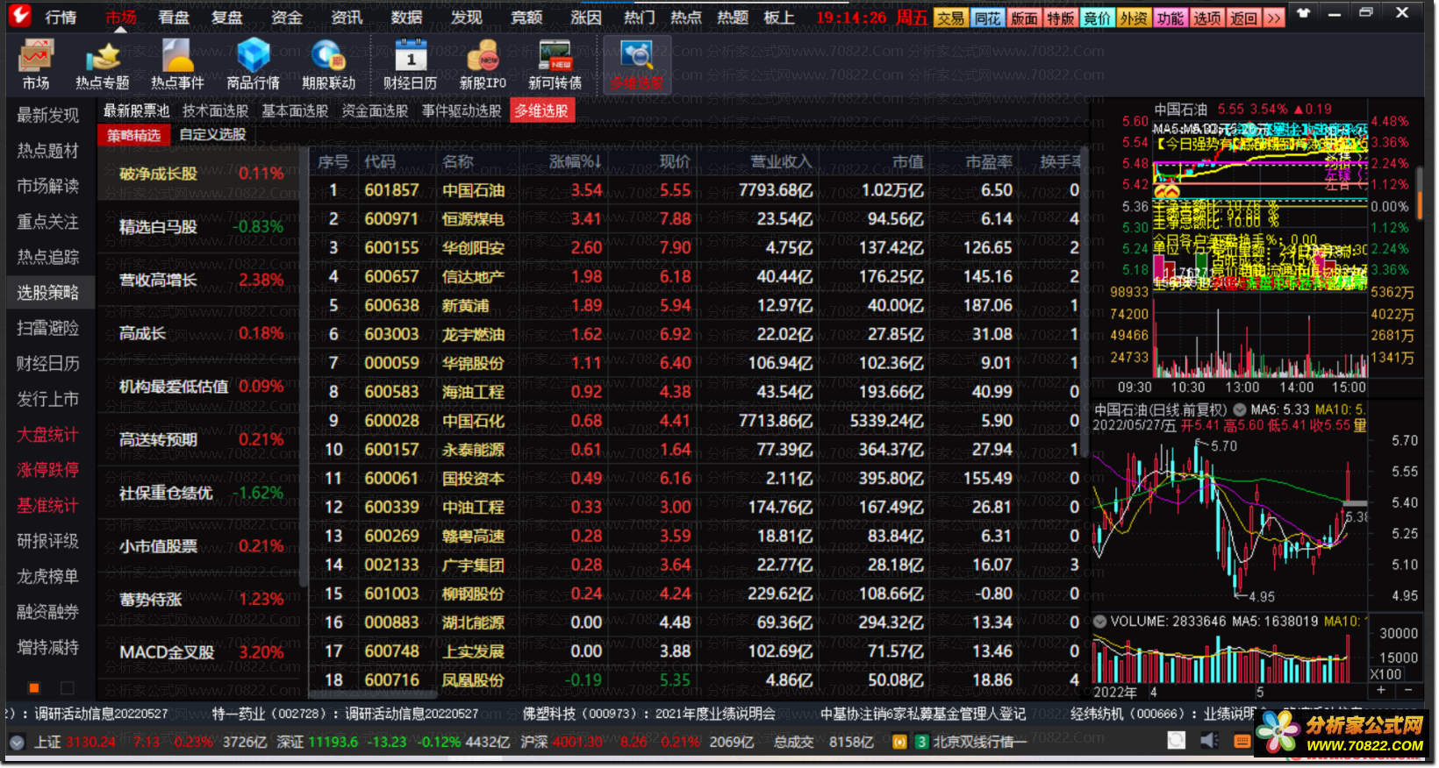Click the 选项 button
This screenshot has width=1439, height=768.
click(1206, 18)
